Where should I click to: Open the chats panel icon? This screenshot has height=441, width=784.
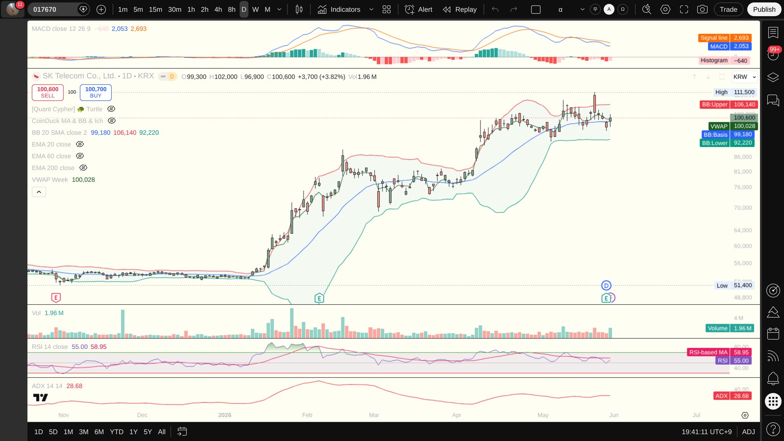773,100
